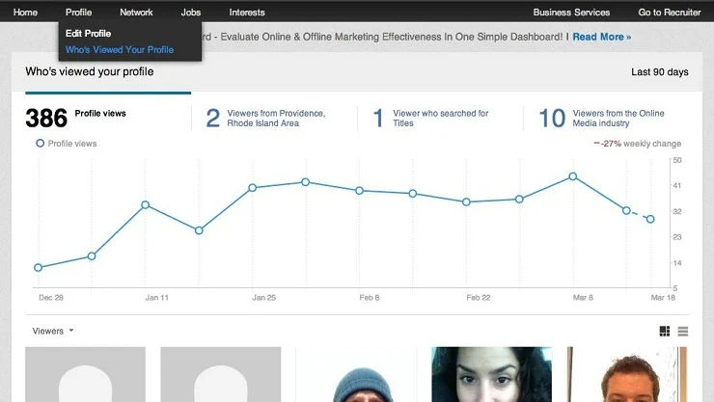Screen dimensions: 714x402
Task: Open the red-haired man viewer photo
Action: [627, 374]
